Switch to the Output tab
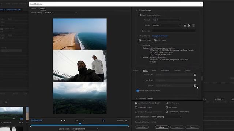 43,9
